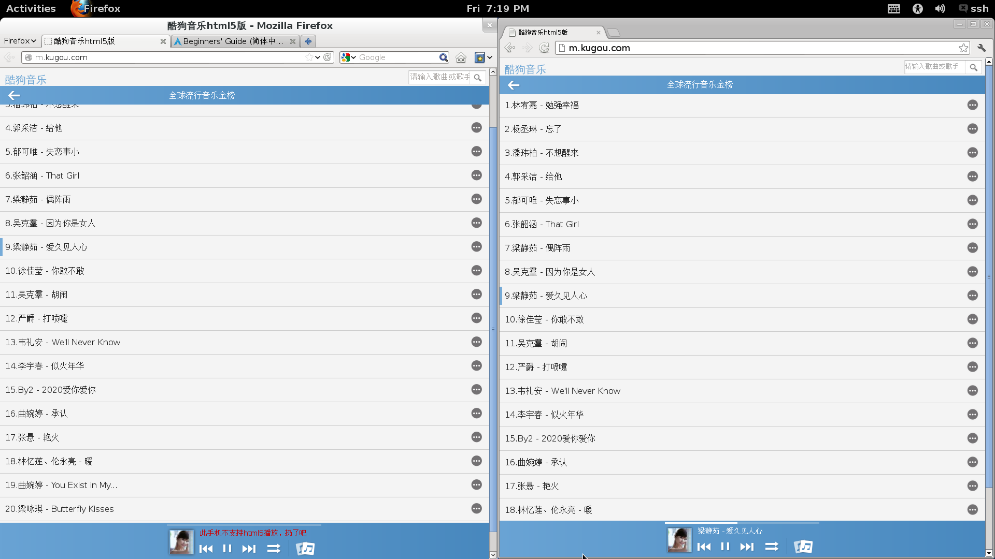Screen dimensions: 995x559
Task: Select 酷狗音乐html5版 tab in right browser
Action: pyautogui.click(x=553, y=32)
